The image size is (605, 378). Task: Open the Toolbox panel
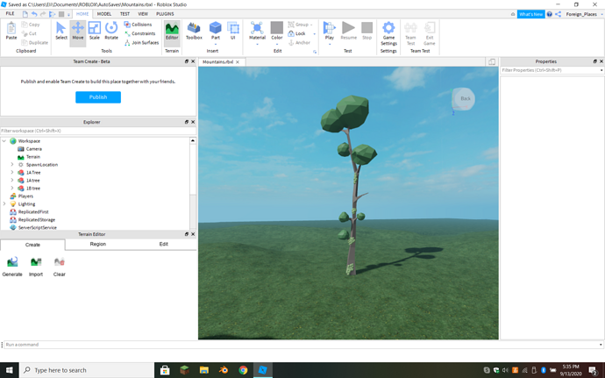pos(194,32)
